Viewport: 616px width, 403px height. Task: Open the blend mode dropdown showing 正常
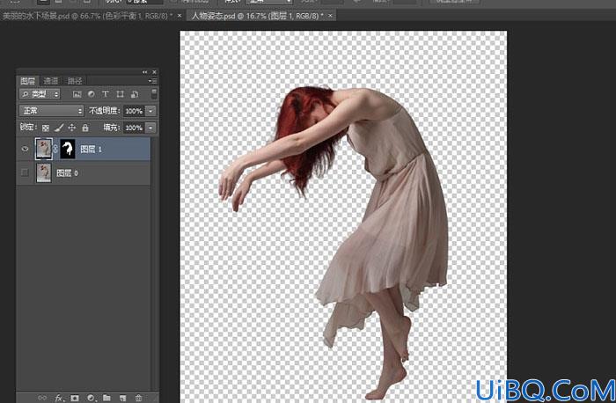click(51, 111)
